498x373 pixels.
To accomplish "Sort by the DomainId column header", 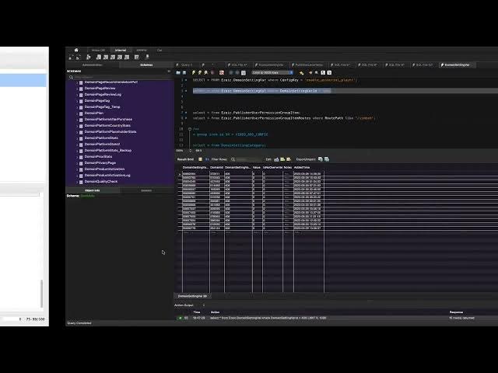I will tap(216, 168).
